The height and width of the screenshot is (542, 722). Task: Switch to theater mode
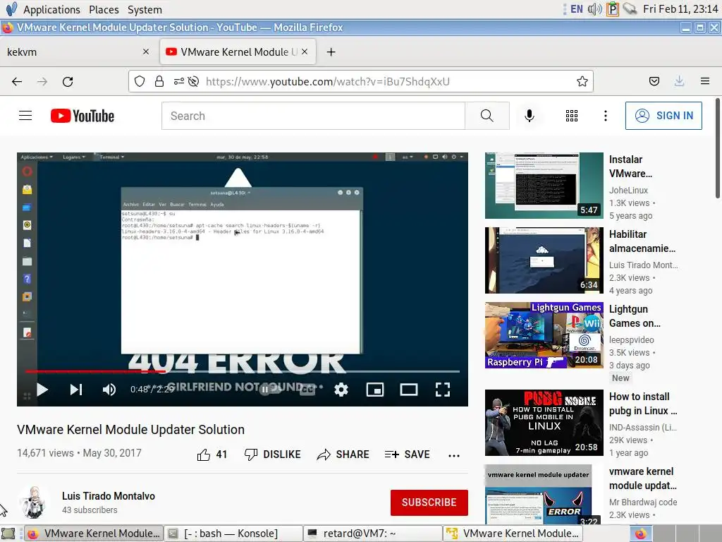click(x=409, y=390)
